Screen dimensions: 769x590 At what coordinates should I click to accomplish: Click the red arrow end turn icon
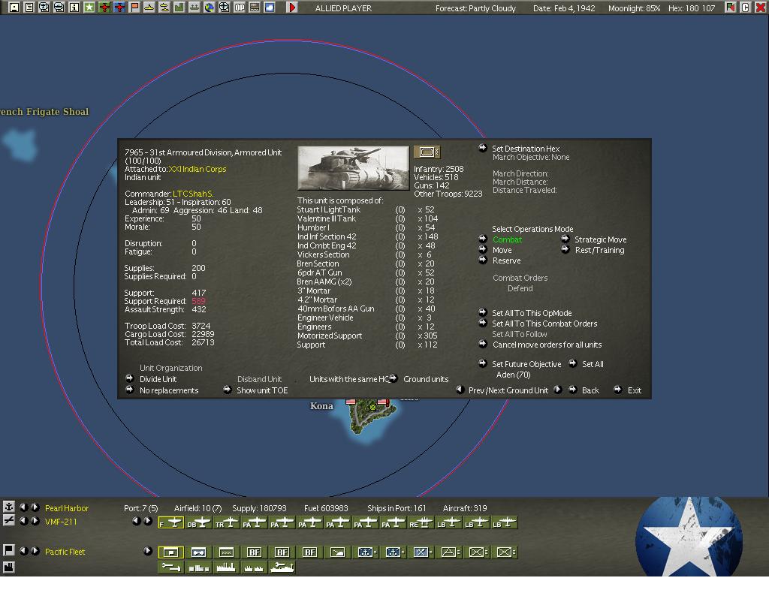coord(292,8)
